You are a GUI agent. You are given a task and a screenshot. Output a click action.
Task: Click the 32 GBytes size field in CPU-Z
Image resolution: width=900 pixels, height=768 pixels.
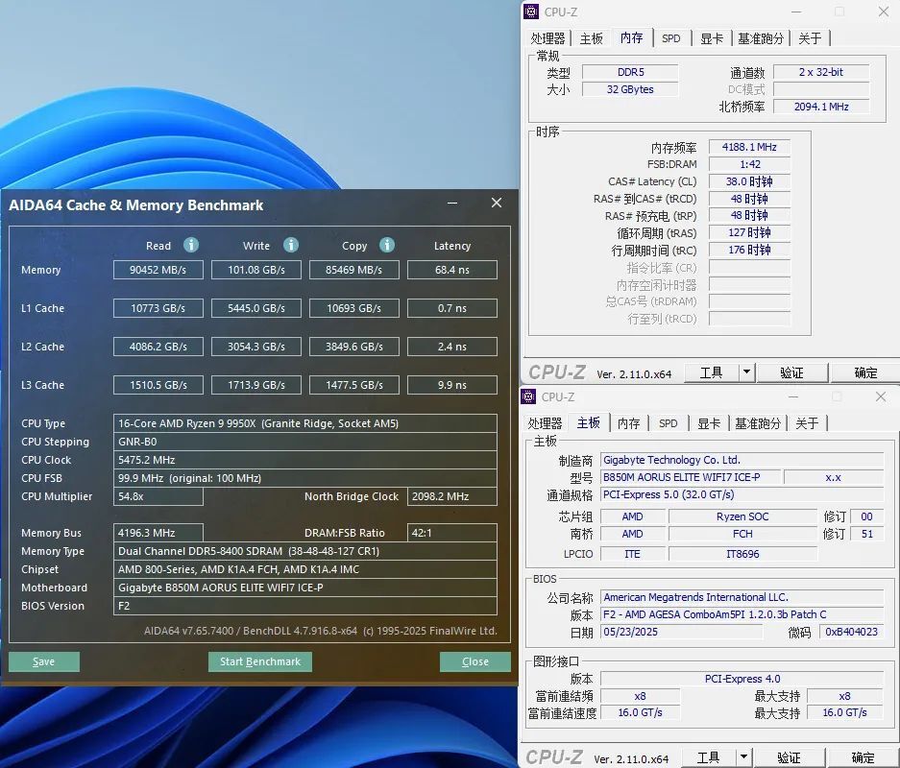point(630,89)
